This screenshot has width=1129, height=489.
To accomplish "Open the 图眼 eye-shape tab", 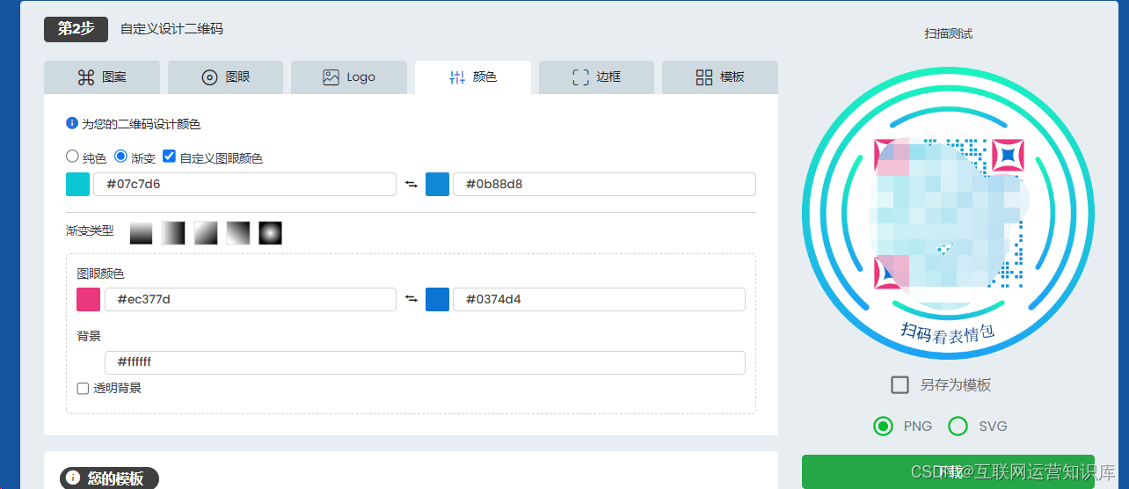I will coord(225,77).
